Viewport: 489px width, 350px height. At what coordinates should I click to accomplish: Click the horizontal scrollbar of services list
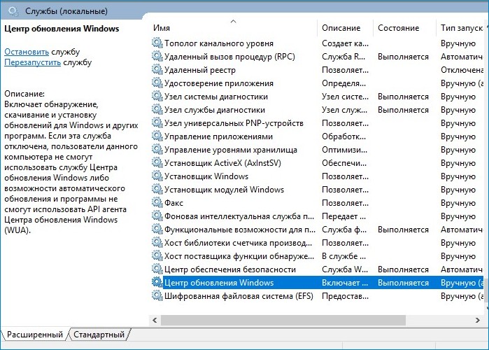[280, 320]
